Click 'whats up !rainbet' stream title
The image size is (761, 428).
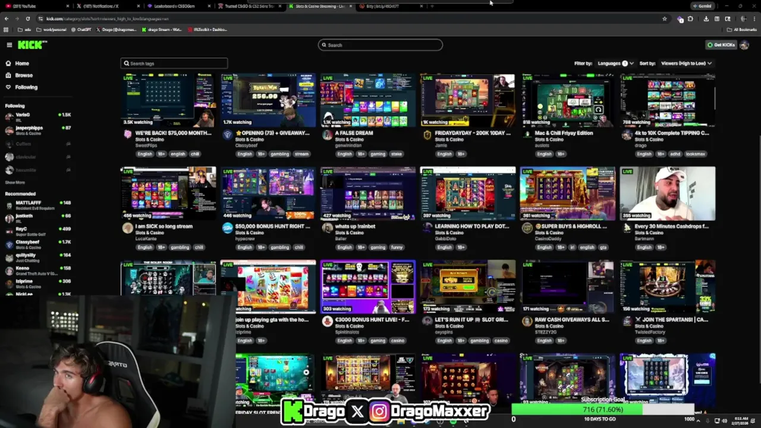pos(355,226)
